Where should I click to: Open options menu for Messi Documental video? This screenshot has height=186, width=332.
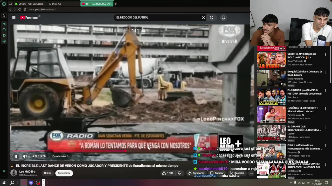(325, 91)
